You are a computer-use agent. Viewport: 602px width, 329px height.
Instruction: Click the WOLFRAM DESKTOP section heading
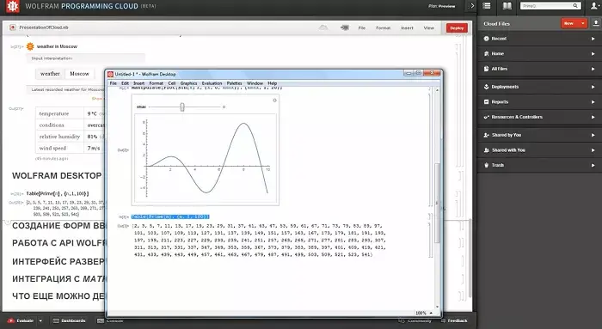click(x=57, y=175)
